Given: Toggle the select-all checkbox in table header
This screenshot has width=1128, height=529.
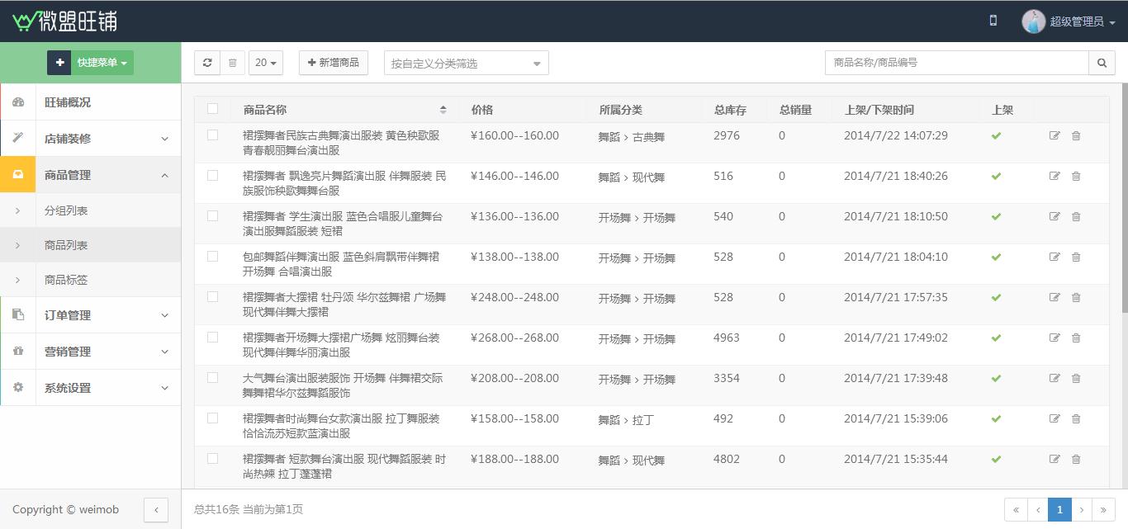Looking at the screenshot, I should 213,108.
